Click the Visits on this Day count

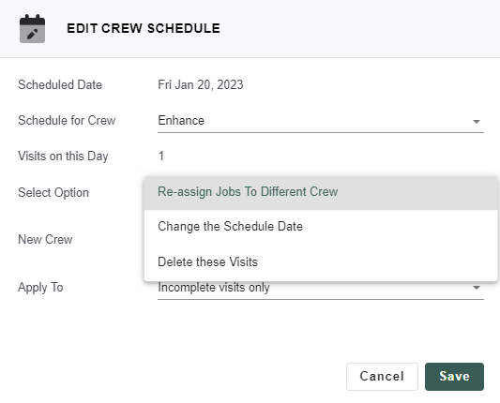pos(161,157)
